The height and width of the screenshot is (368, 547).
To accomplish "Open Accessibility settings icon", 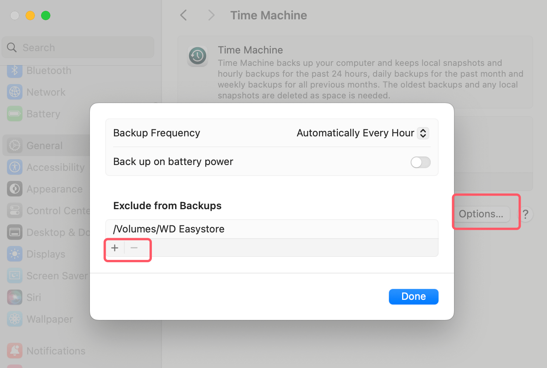I will pyautogui.click(x=14, y=167).
